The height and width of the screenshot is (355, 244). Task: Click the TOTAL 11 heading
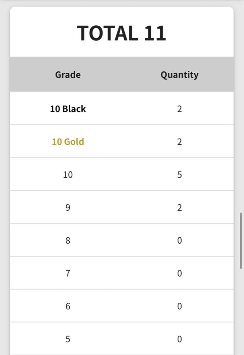pyautogui.click(x=122, y=34)
